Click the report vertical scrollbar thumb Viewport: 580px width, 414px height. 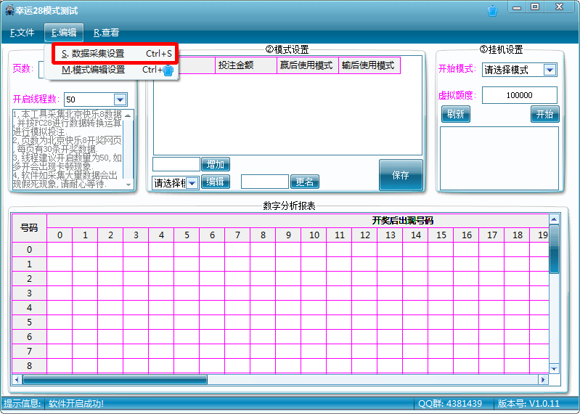coord(554,249)
